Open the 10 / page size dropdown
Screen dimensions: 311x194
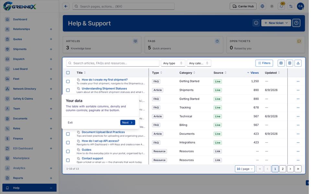tap(245, 169)
